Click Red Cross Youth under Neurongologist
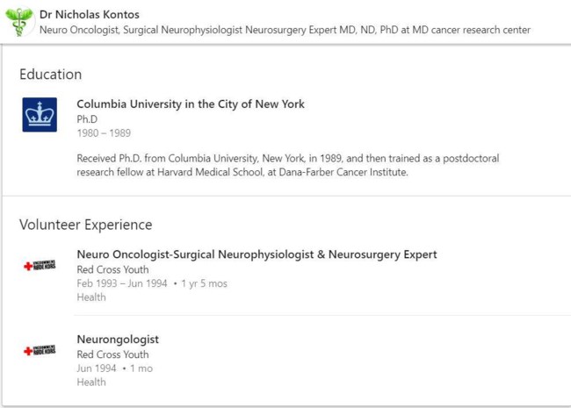The height and width of the screenshot is (408, 571). (112, 354)
